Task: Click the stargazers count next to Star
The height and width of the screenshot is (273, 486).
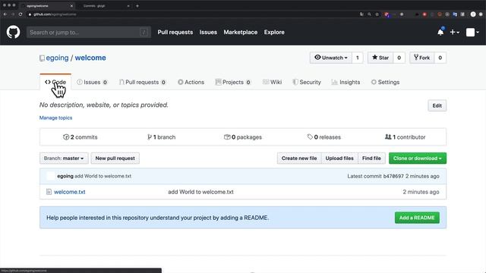Action: click(x=399, y=58)
